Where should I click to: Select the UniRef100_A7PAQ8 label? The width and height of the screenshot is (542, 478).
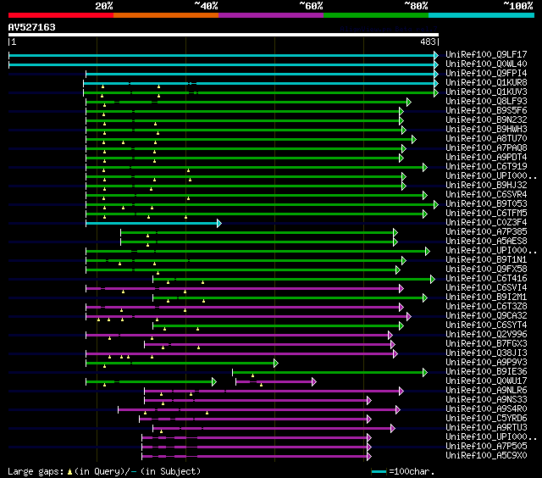click(486, 148)
